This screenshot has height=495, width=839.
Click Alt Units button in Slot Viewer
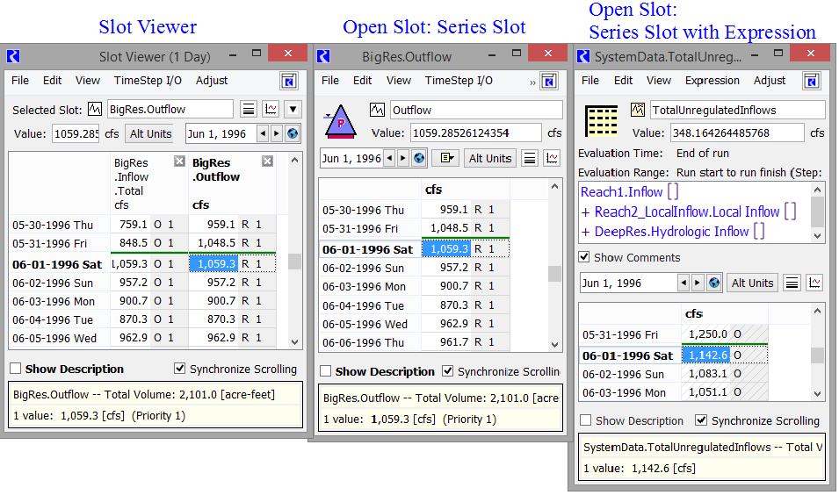tap(150, 134)
